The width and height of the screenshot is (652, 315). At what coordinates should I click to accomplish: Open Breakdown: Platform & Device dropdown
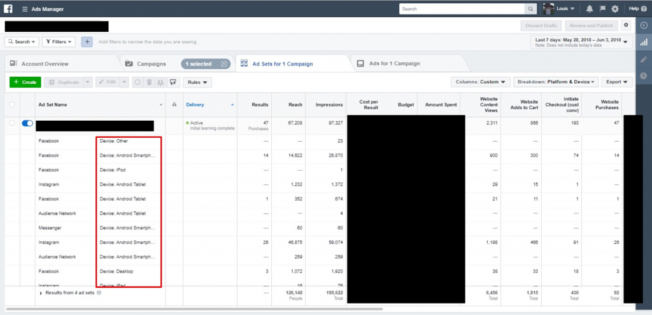click(556, 82)
